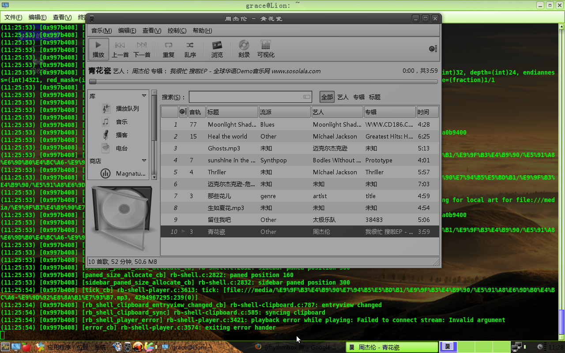Viewport: 565px width, 353px height.
Task: Click the clear icon inside search field
Action: click(306, 97)
